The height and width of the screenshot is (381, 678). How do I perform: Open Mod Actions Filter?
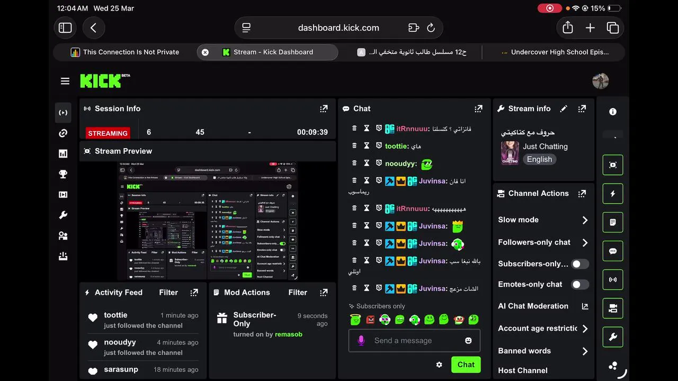[298, 292]
